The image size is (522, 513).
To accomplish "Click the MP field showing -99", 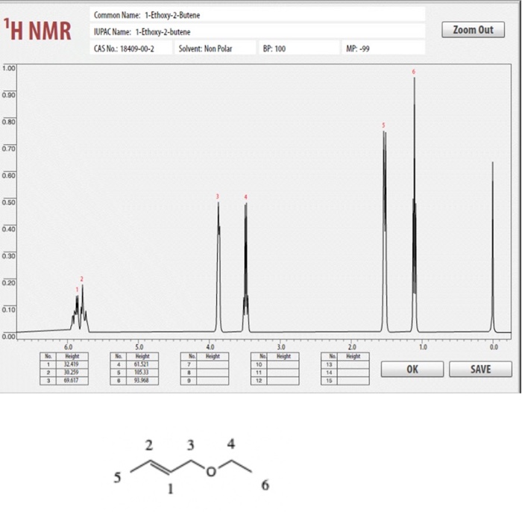I will [x=383, y=49].
